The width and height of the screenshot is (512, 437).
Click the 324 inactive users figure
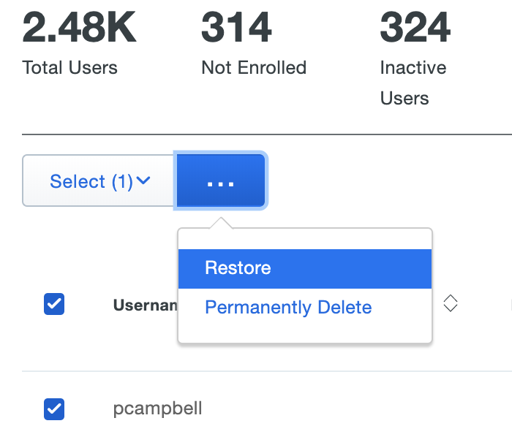pyautogui.click(x=415, y=26)
